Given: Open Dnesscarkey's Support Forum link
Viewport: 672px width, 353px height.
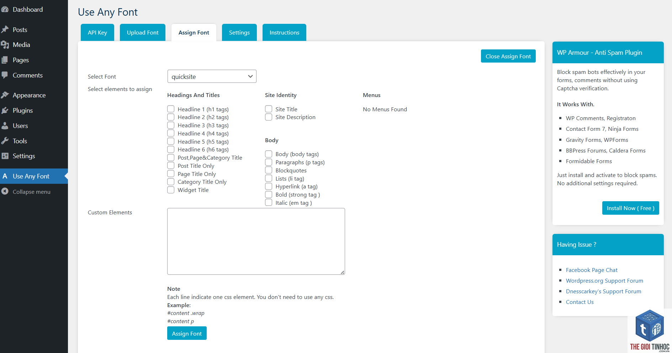Looking at the screenshot, I should pyautogui.click(x=603, y=292).
